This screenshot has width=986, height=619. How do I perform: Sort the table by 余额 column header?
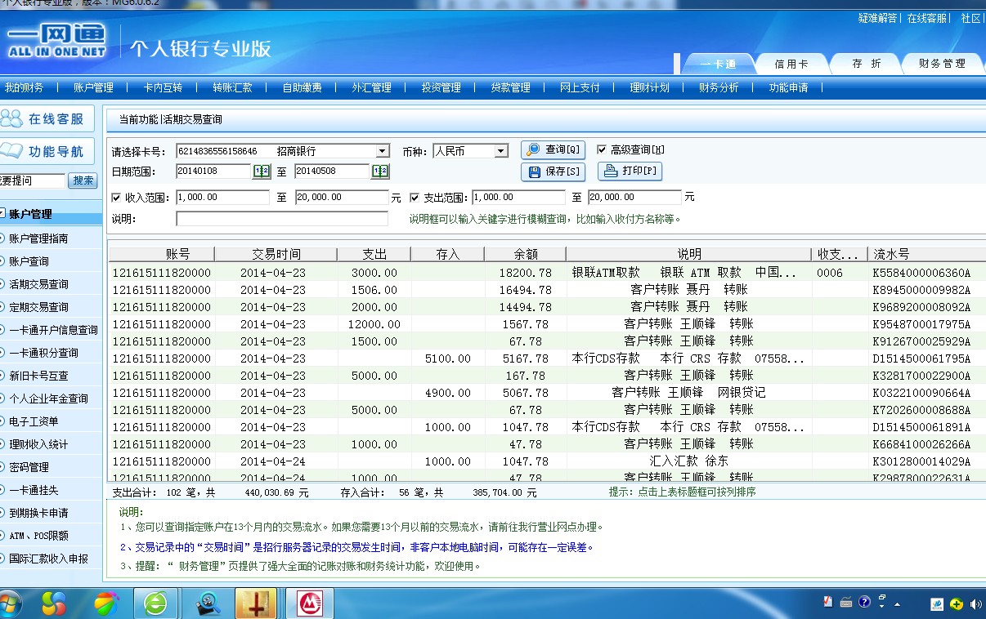[525, 254]
